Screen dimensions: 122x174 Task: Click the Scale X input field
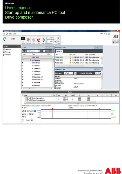click(32, 120)
